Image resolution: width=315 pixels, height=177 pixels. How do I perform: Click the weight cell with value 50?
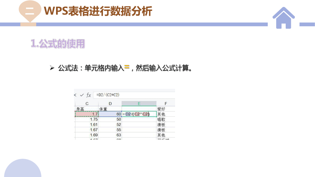[110, 120]
